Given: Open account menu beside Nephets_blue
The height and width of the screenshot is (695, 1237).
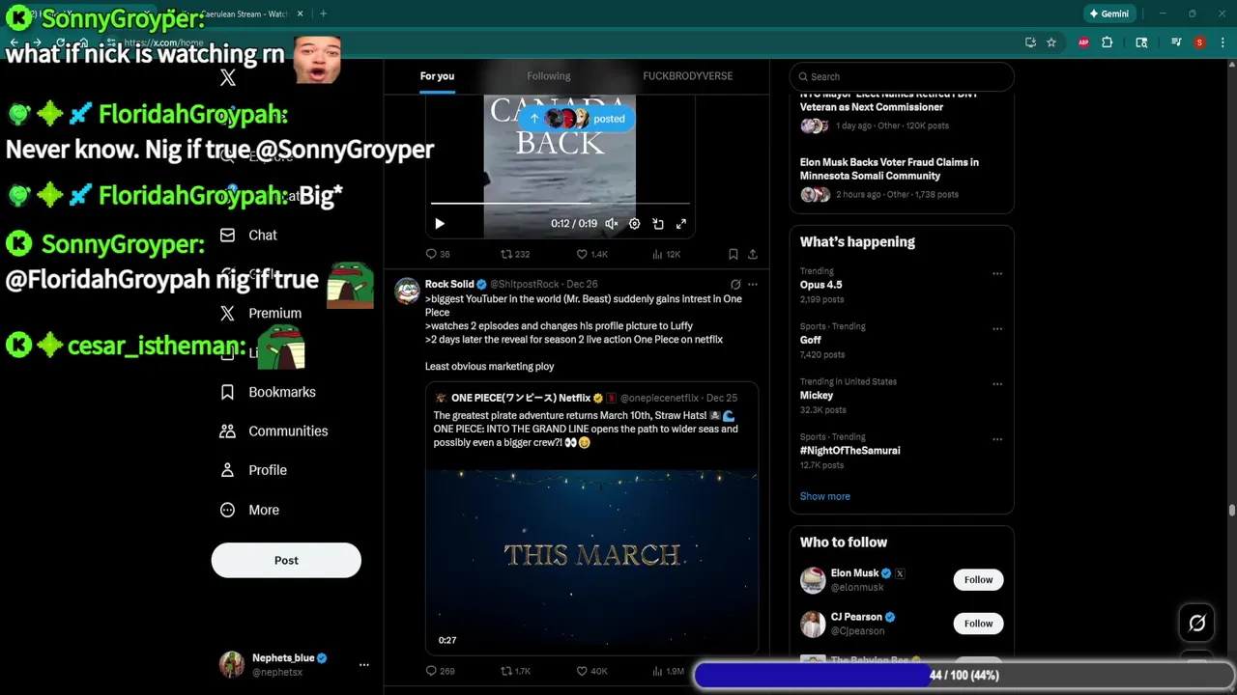Looking at the screenshot, I should (x=364, y=664).
